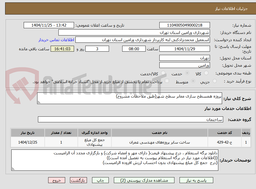Click the cell ساخت سایر پروژه‌های مهندسی عمران

(x=160, y=142)
